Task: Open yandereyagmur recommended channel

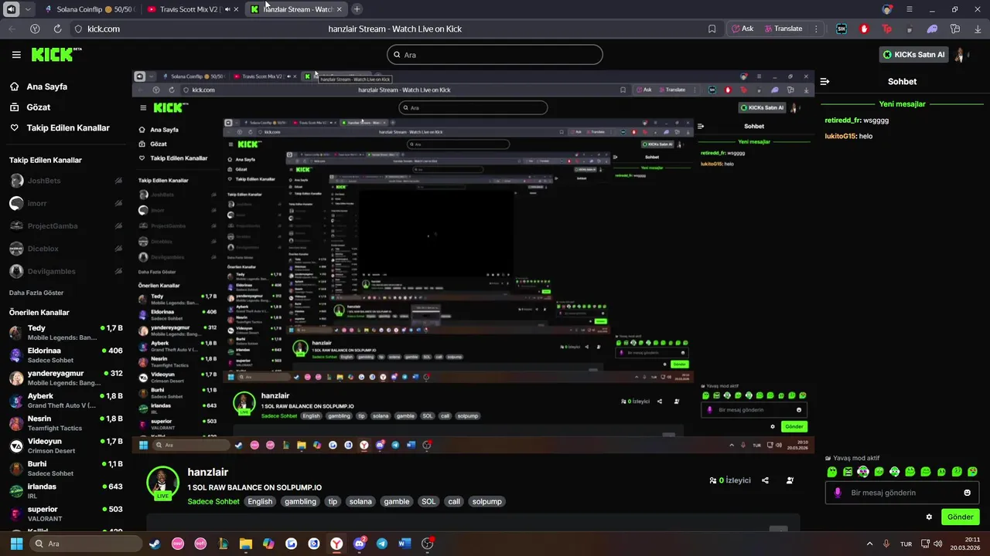Action: coord(66,378)
